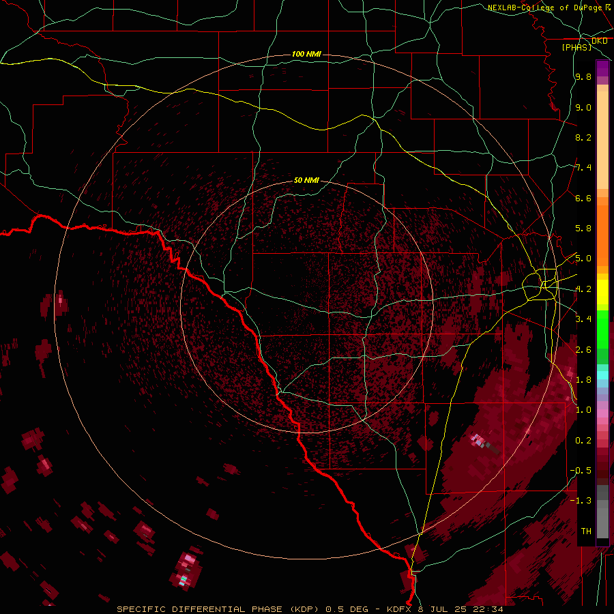This screenshot has width=614, height=614.
Task: Pick the bright yellow color bar segment
Action: point(602,292)
